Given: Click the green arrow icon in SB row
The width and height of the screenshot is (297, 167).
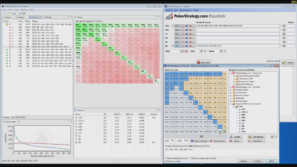Looking at the screenshot, I should point(194,42).
